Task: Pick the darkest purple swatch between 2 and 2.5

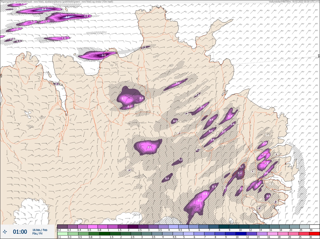Action: [x=133, y=227]
